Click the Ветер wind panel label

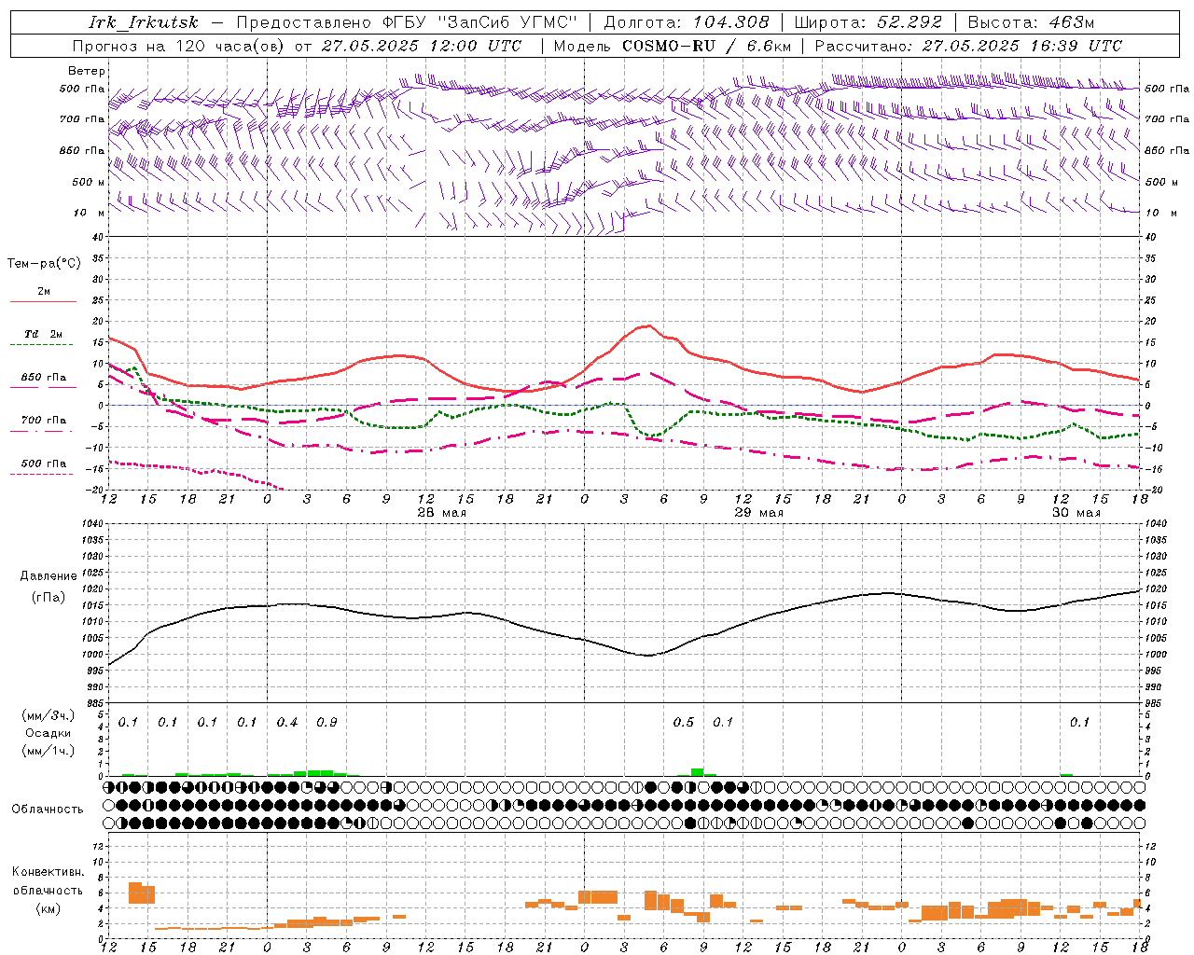87,71
